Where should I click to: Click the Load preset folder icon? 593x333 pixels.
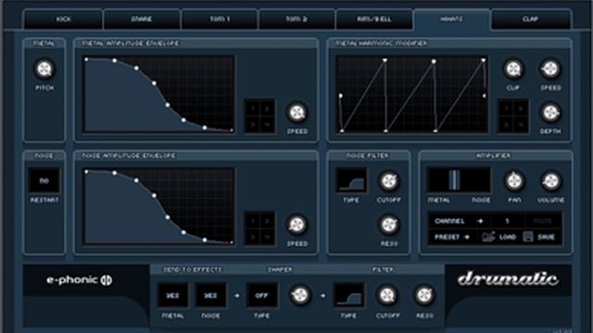pyautogui.click(x=488, y=237)
